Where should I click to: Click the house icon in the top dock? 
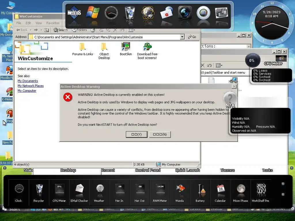tap(222, 13)
